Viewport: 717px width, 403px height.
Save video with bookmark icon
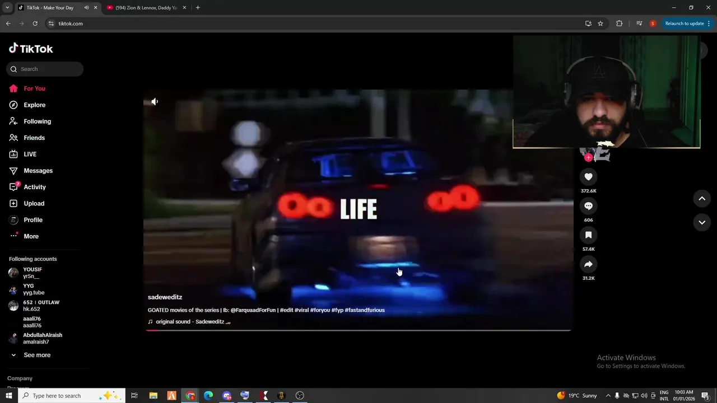(588, 235)
